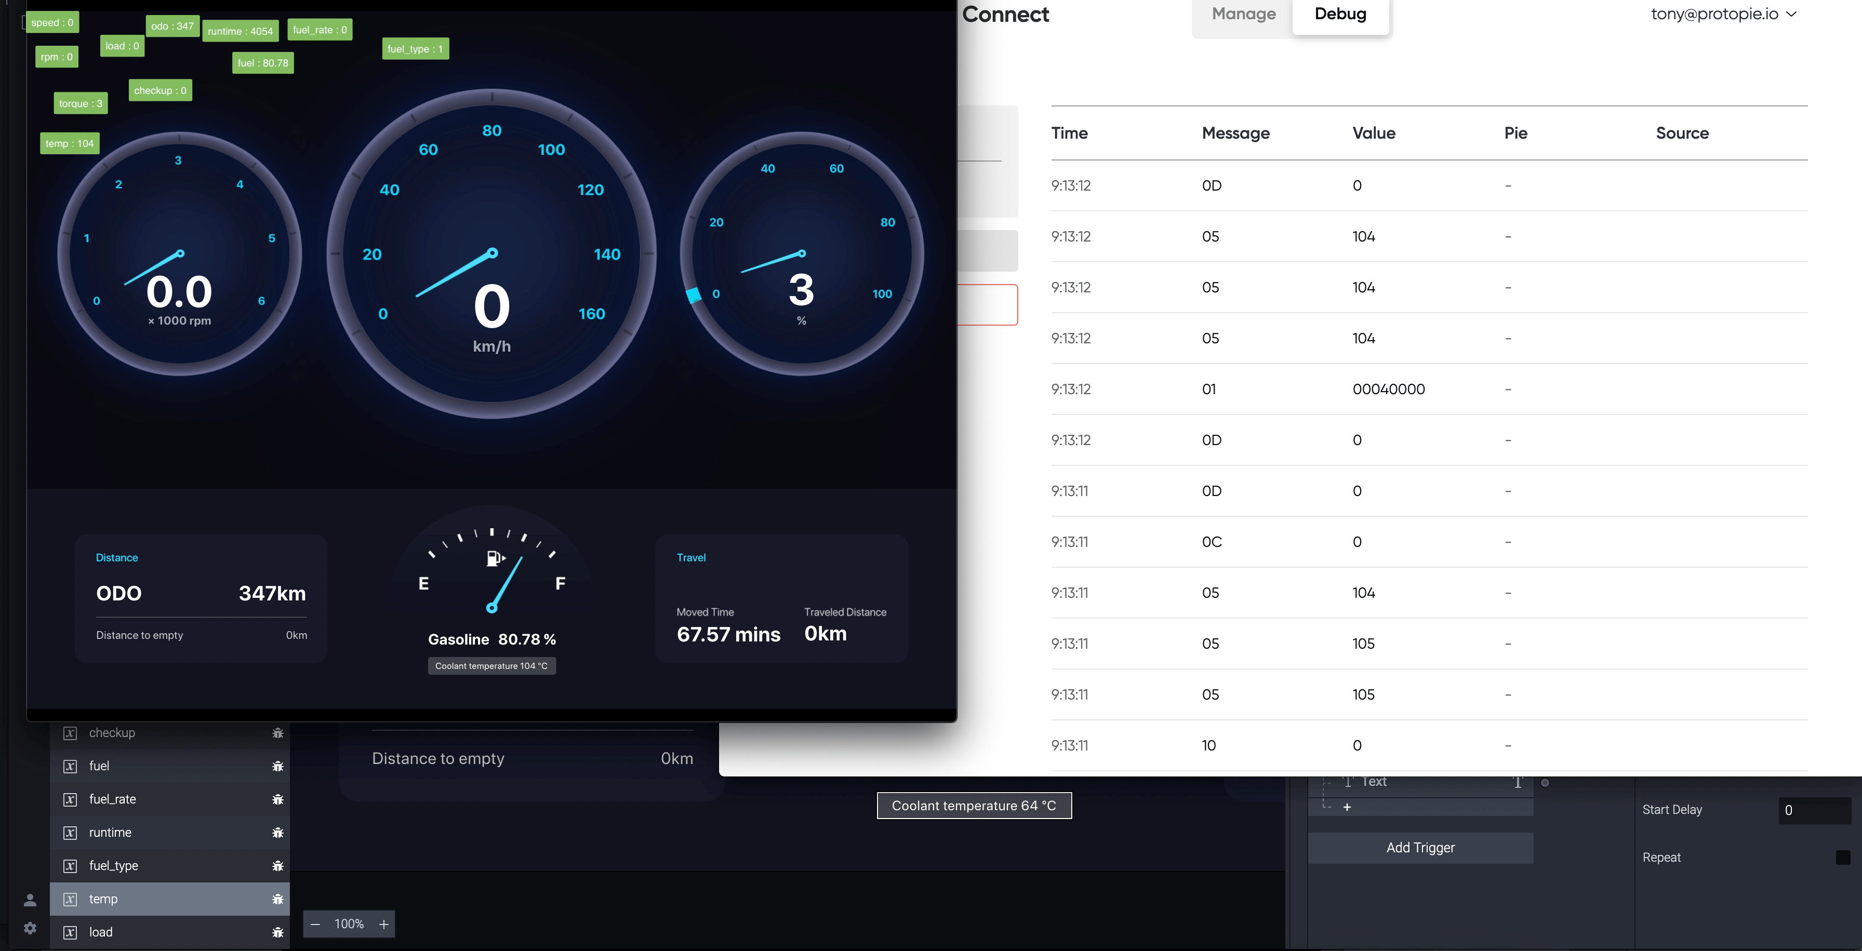Expand tony@protopie.io account dropdown
Viewport: 1862px width, 951px height.
click(x=1723, y=14)
